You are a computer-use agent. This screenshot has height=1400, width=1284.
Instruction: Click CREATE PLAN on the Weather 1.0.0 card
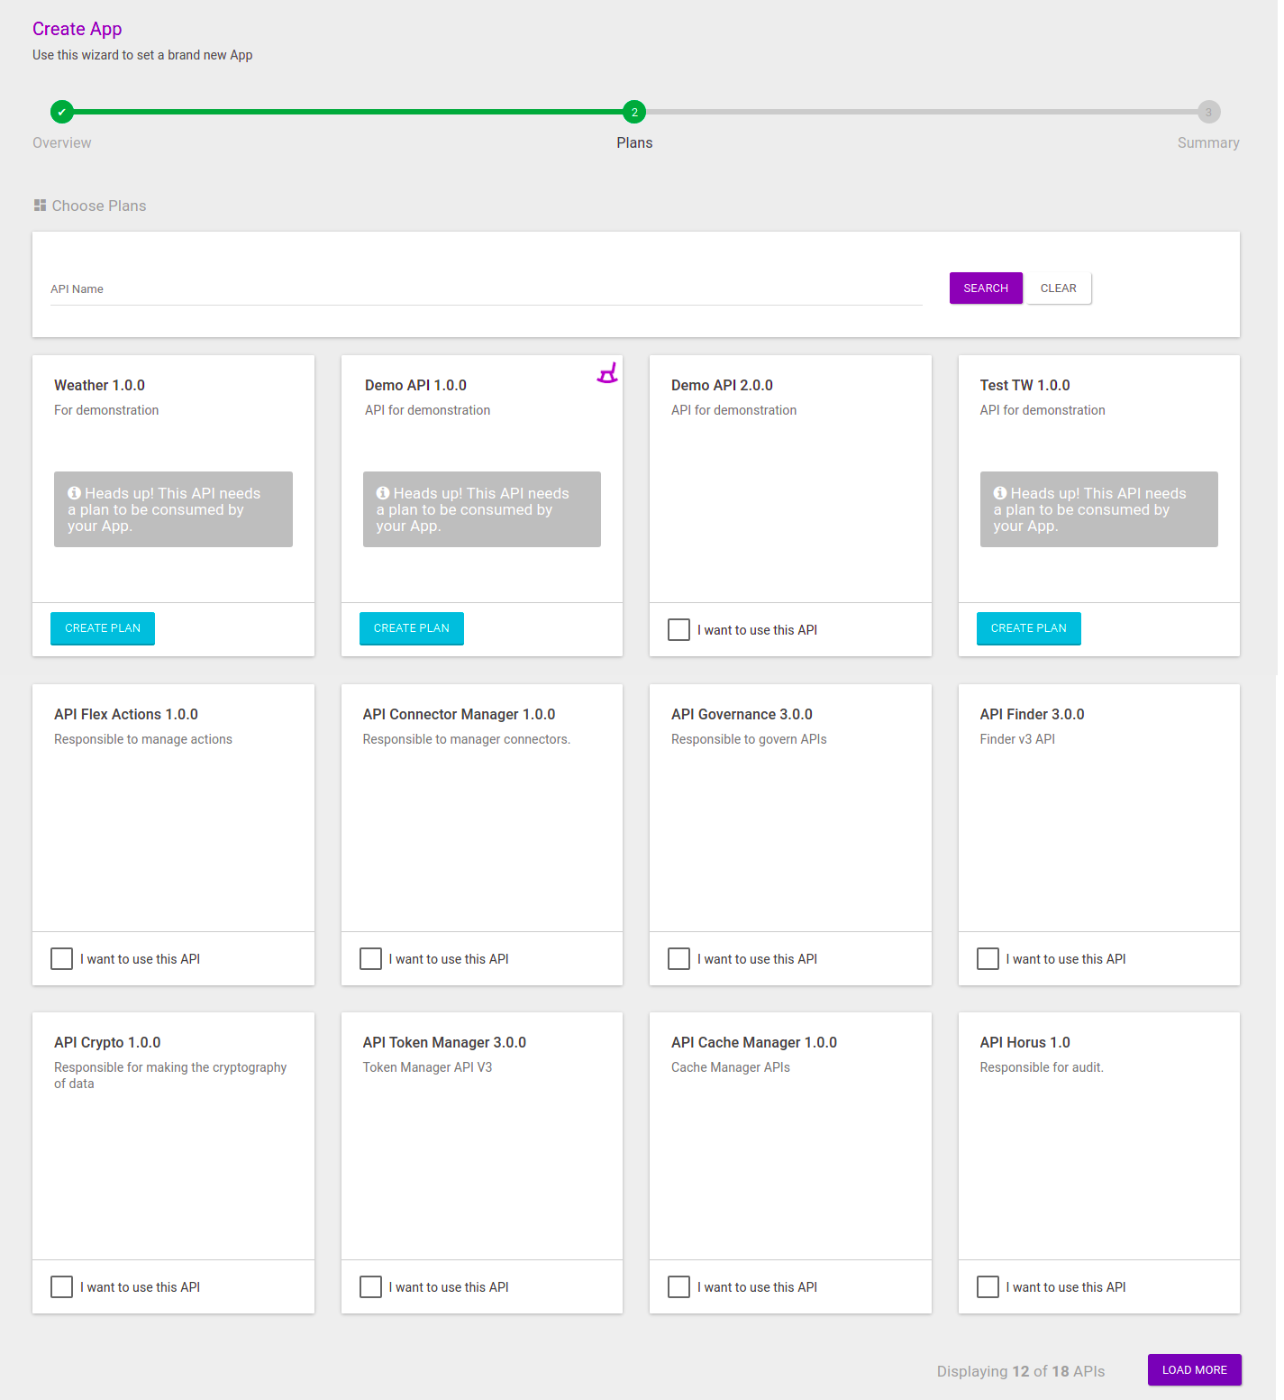pyautogui.click(x=102, y=628)
